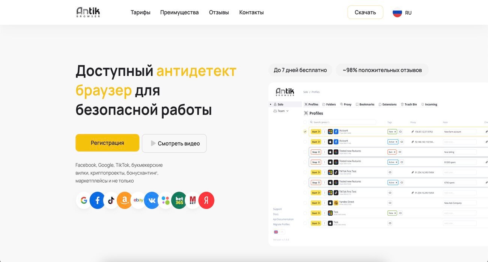
Task: Open the TikTok icon in the social icons row
Action: pyautogui.click(x=111, y=200)
